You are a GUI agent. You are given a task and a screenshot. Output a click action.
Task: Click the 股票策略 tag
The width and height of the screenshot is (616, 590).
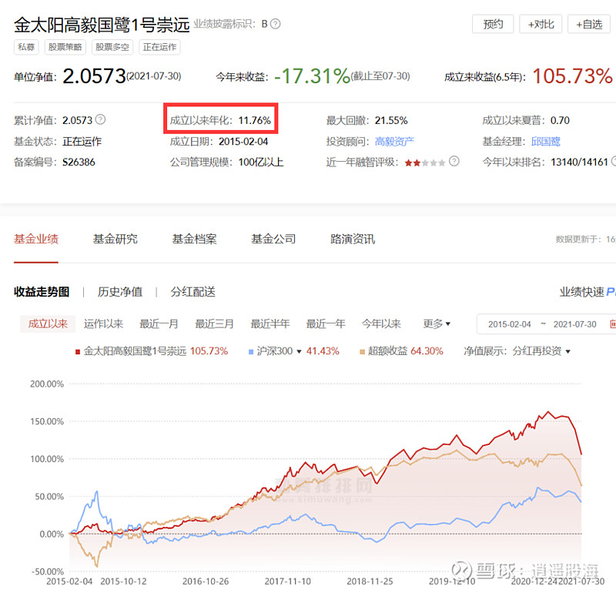pyautogui.click(x=65, y=47)
